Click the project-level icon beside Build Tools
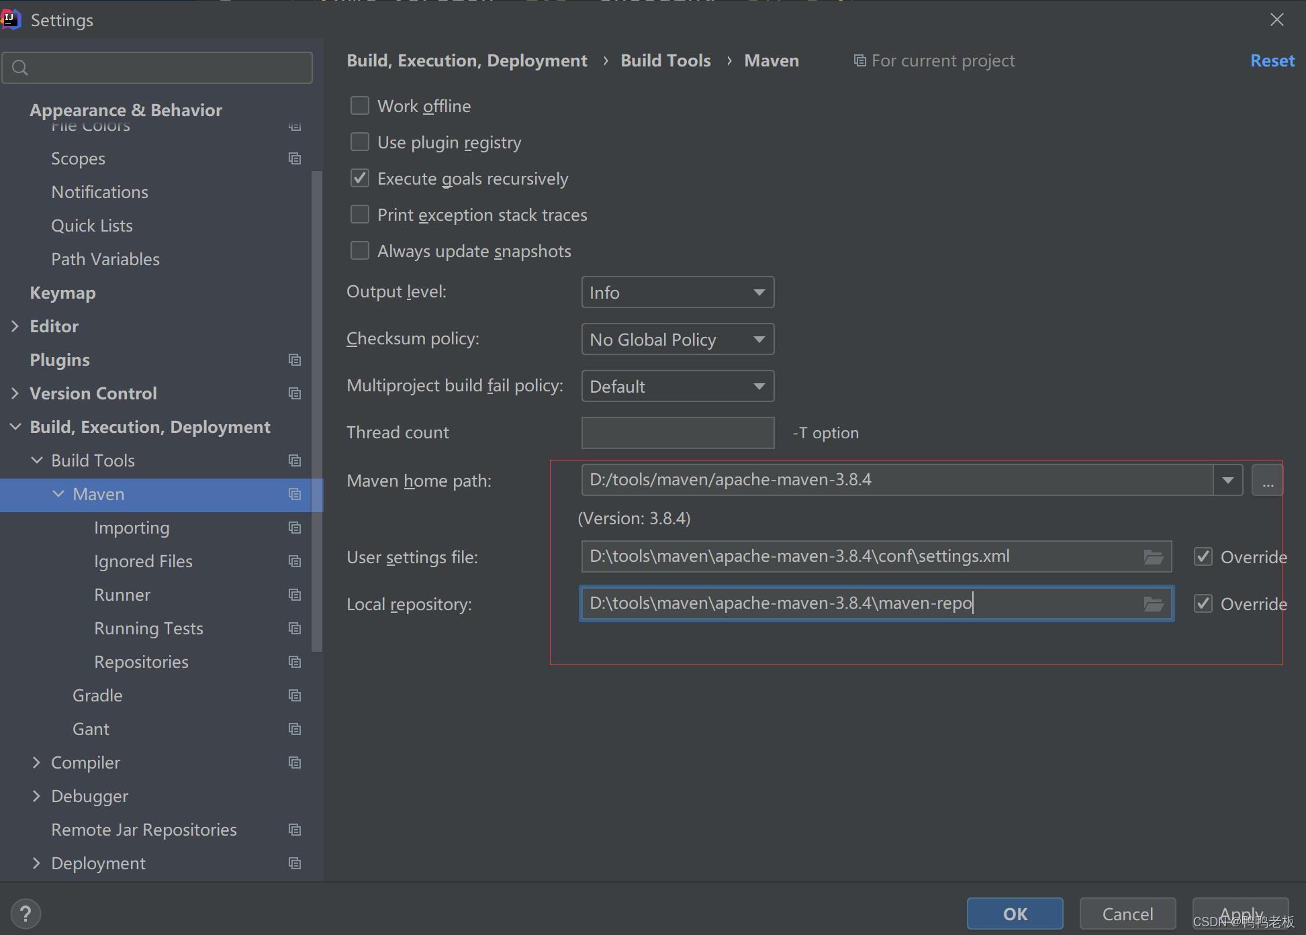The image size is (1306, 935). pos(295,460)
